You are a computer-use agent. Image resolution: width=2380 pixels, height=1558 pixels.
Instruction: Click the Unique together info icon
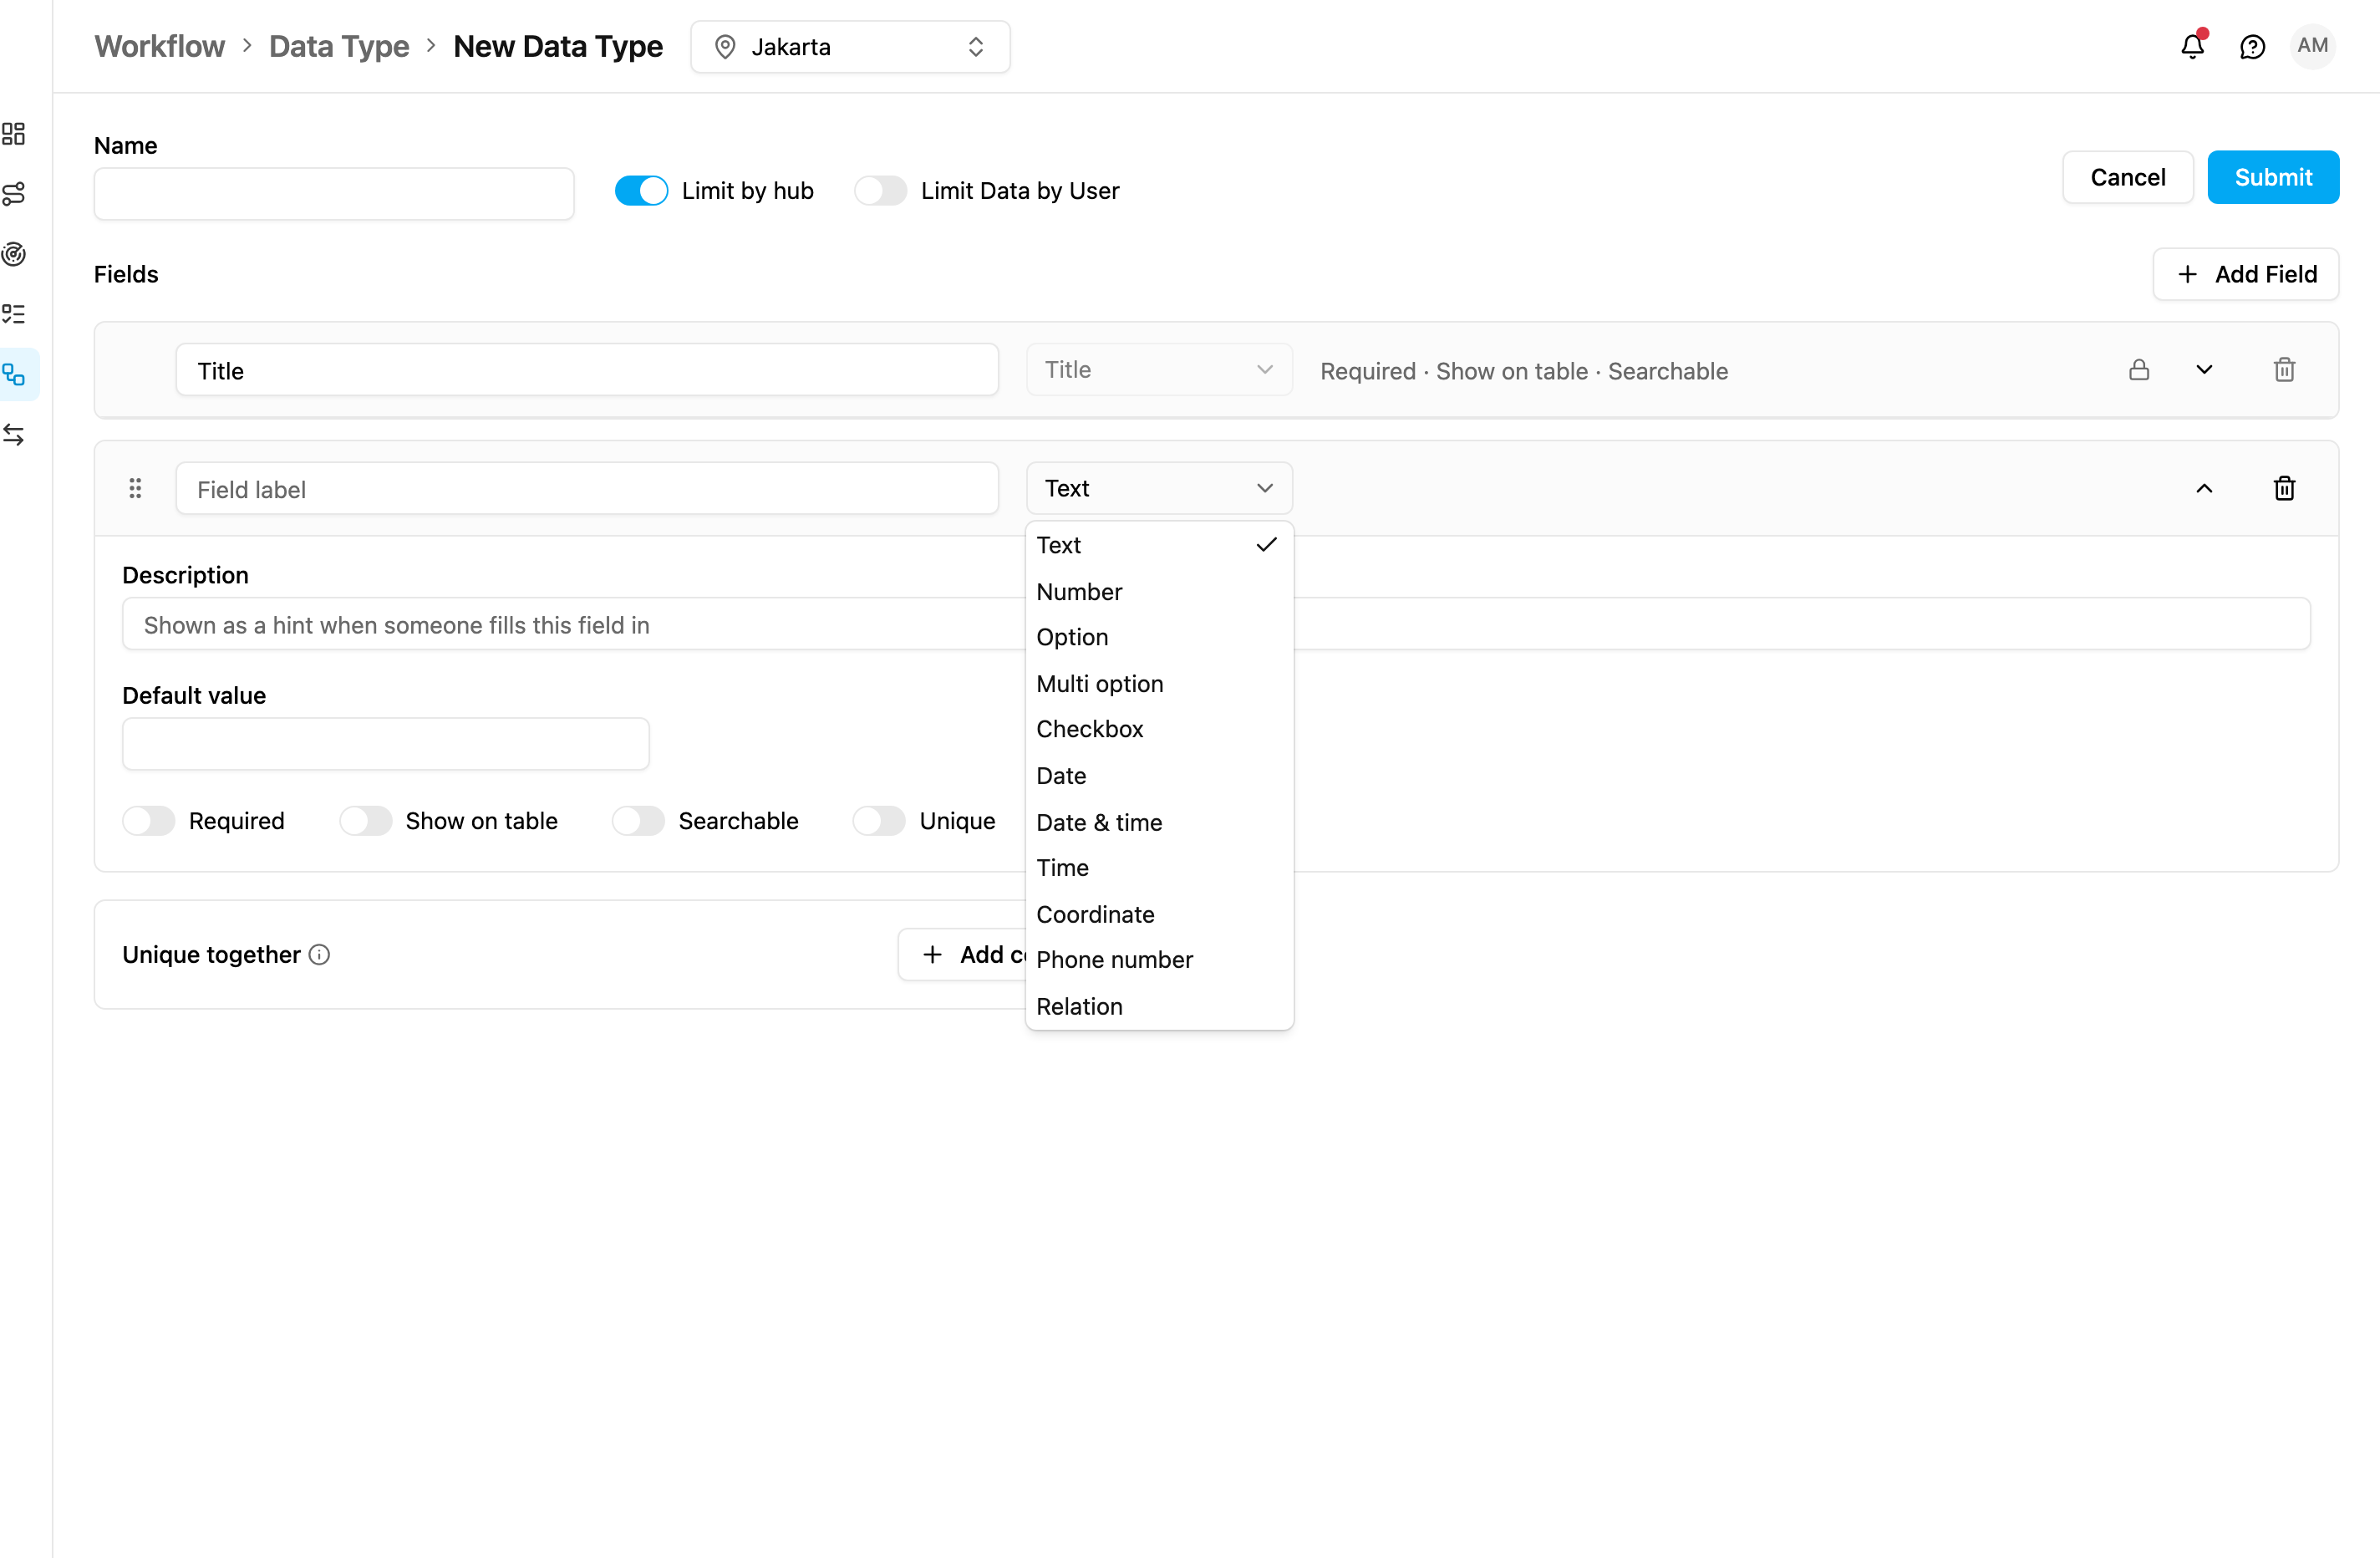(x=319, y=954)
